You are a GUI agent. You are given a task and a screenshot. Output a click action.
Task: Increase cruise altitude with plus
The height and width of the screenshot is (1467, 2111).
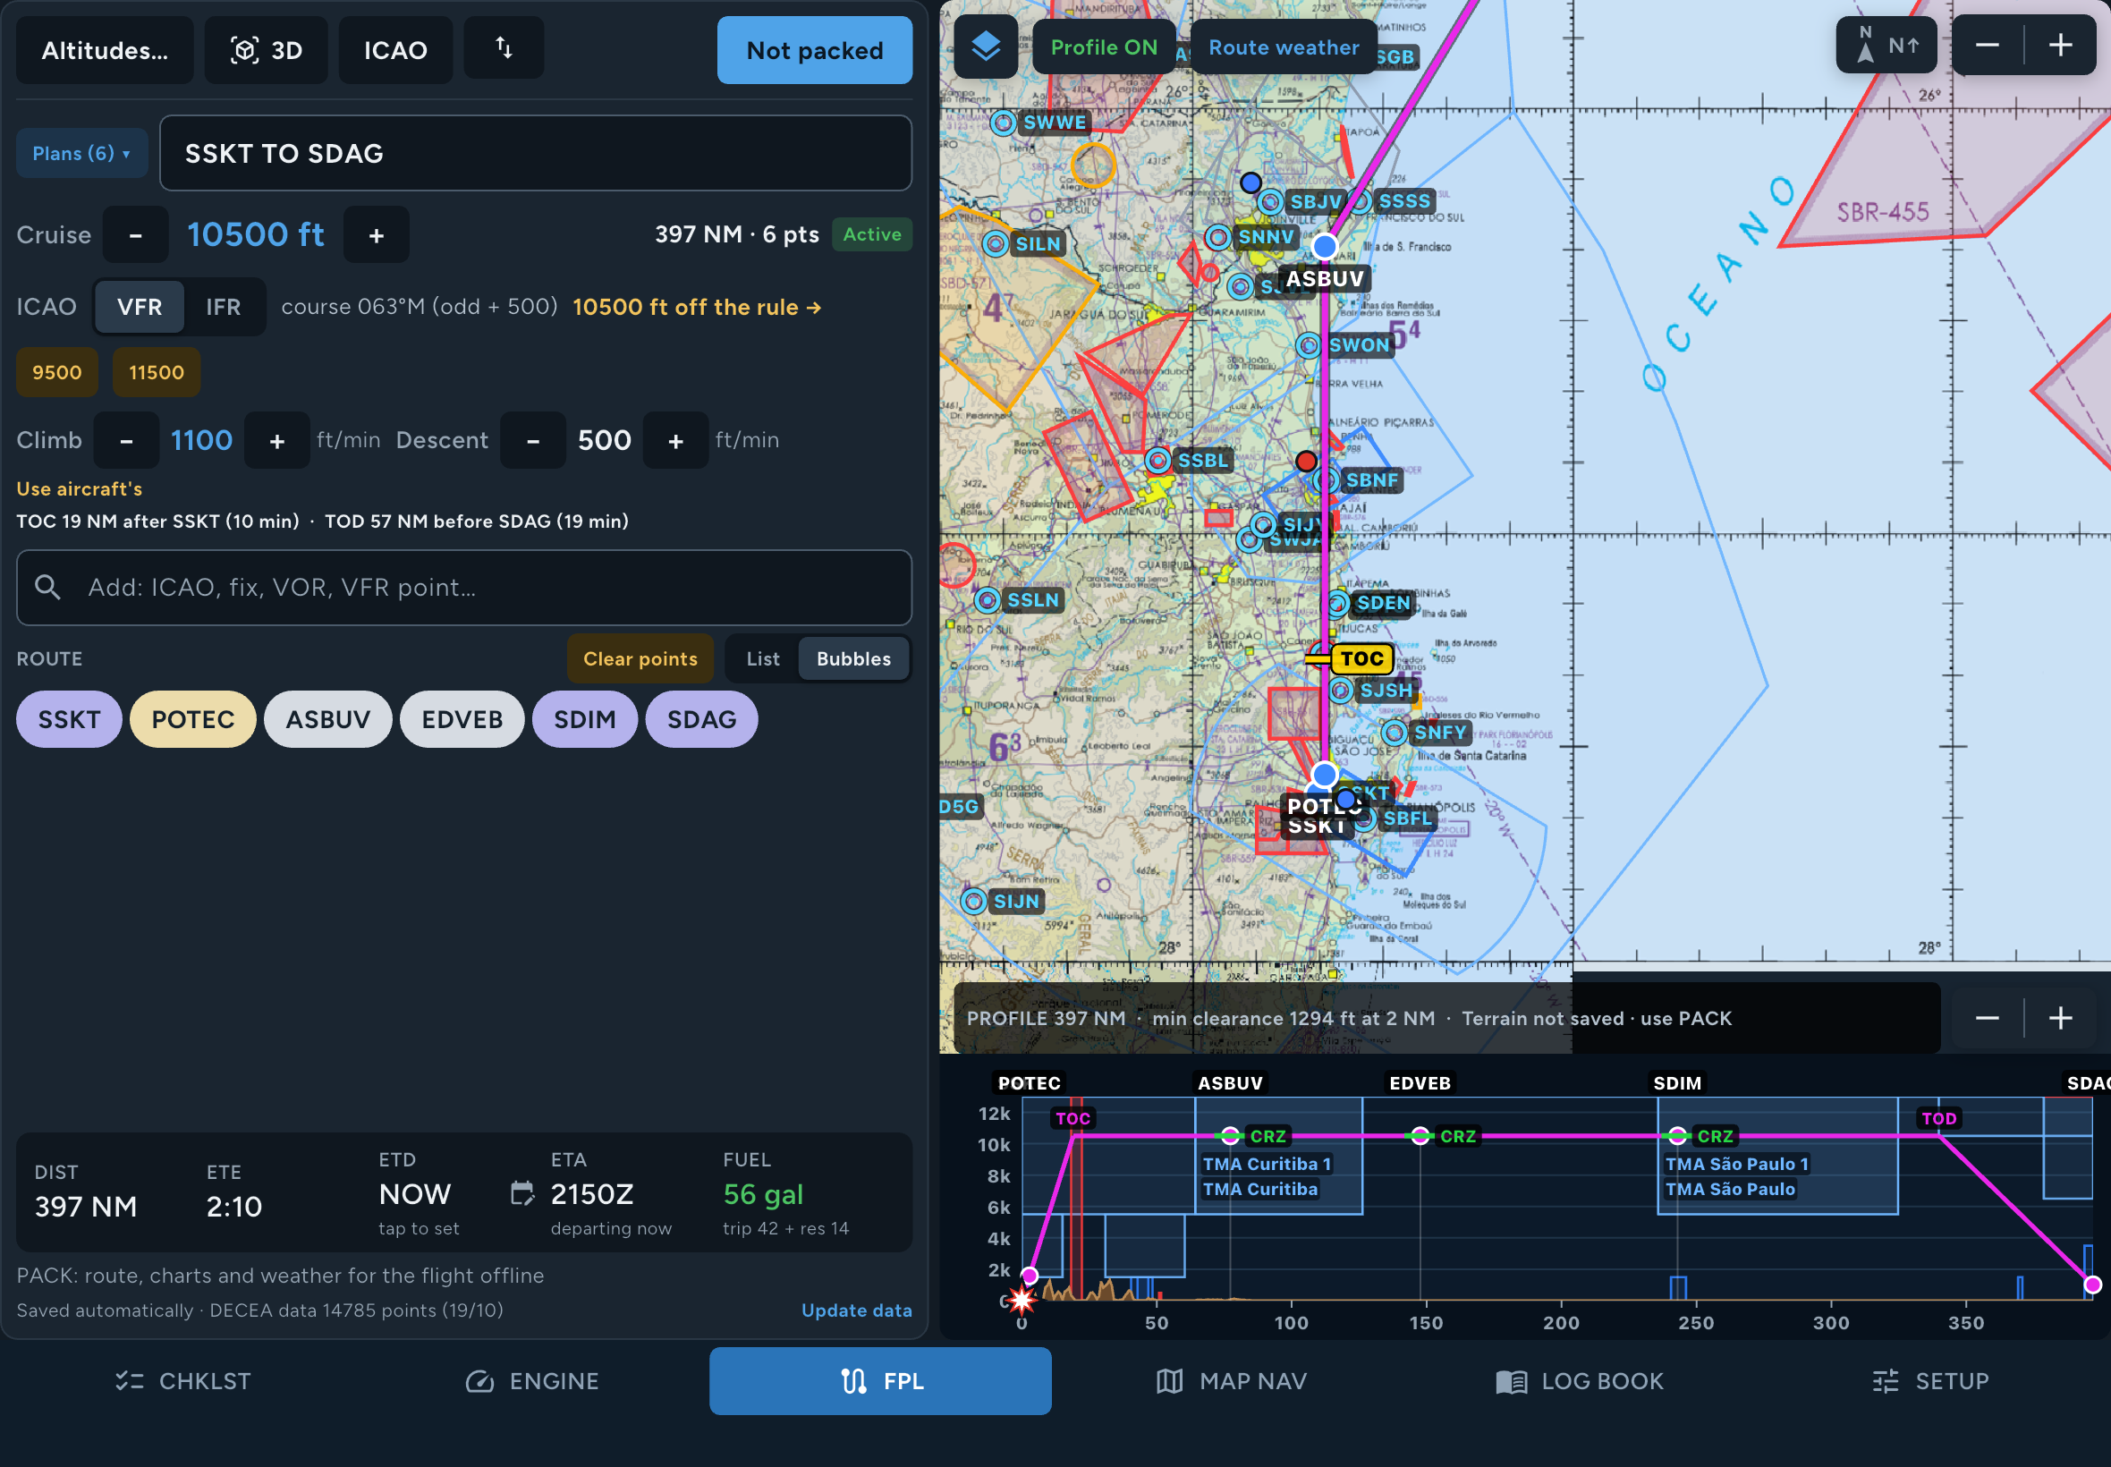point(376,235)
